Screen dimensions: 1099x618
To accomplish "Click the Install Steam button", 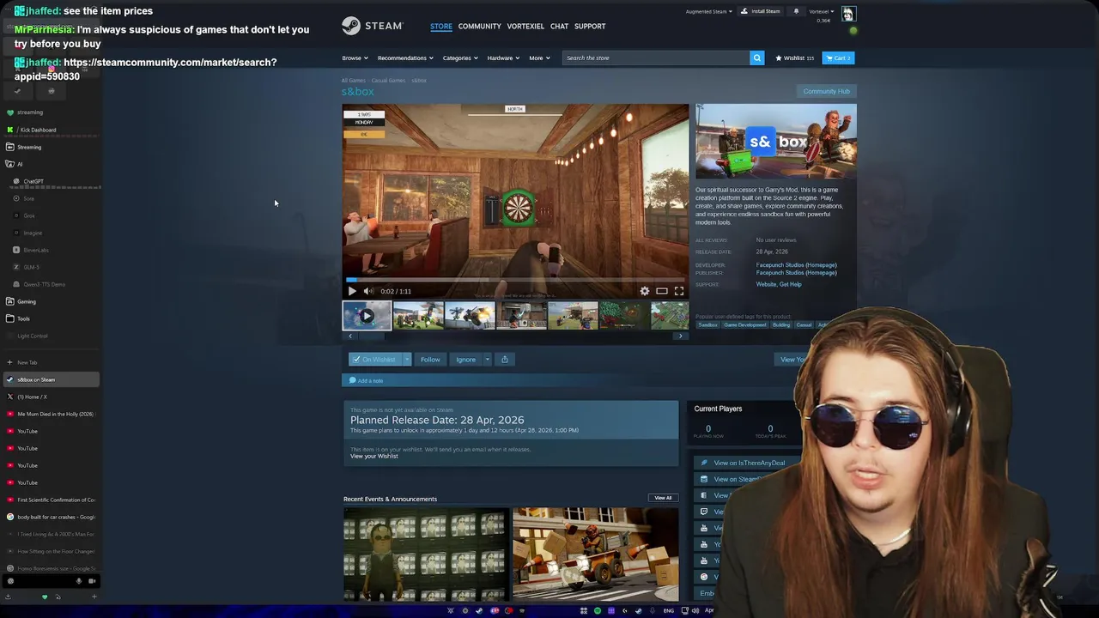I will (761, 11).
